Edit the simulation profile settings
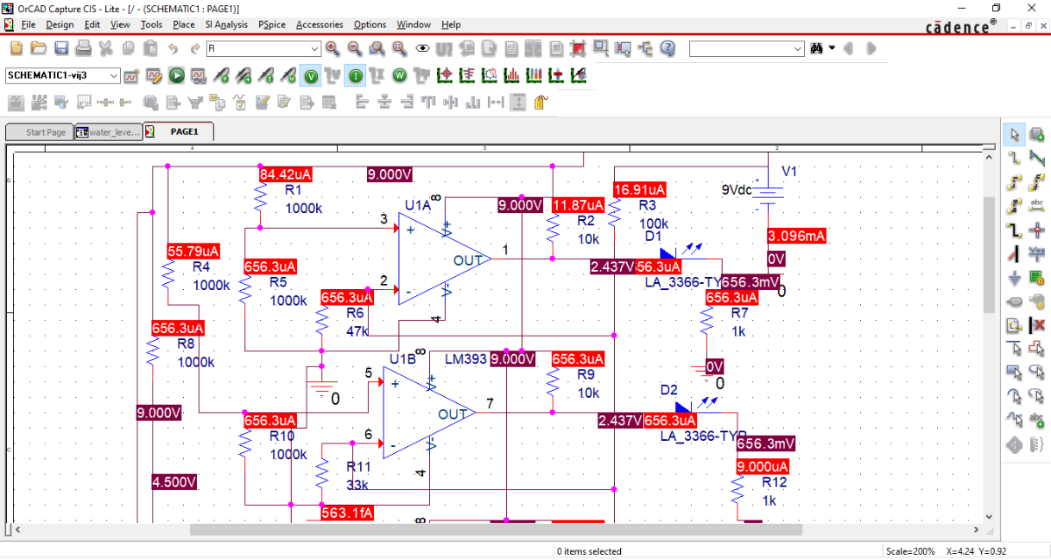The height and width of the screenshot is (560, 1051). pos(153,76)
